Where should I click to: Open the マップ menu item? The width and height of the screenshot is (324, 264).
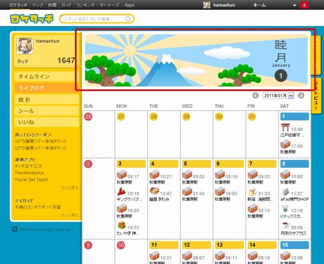tap(37, 5)
